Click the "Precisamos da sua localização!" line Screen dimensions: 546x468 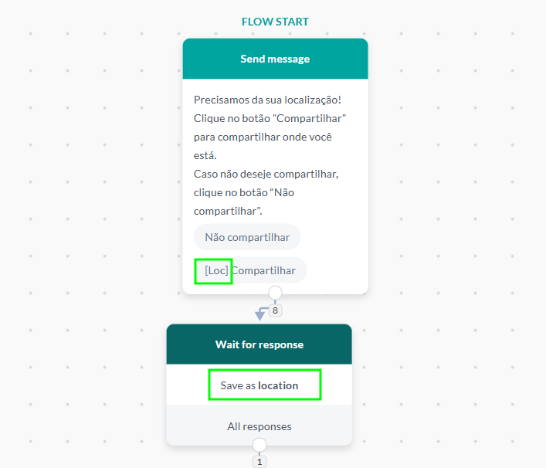point(267,100)
